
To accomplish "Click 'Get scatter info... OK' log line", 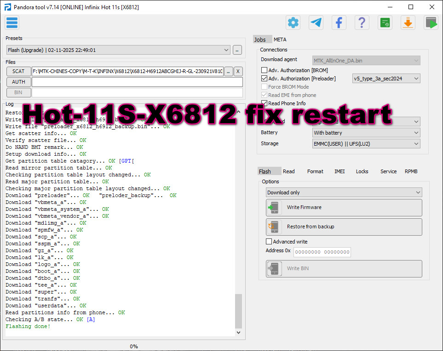I will click(x=41, y=133).
